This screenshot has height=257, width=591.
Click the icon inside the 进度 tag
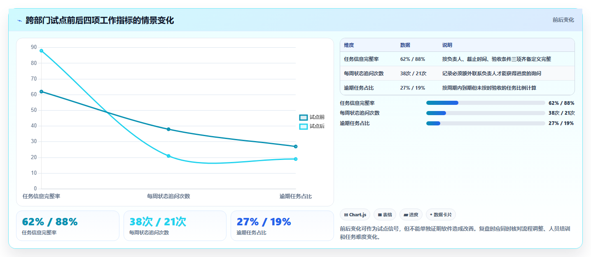[406, 215]
